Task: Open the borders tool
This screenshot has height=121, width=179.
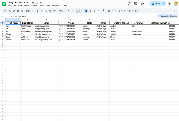Action: [x=109, y=11]
